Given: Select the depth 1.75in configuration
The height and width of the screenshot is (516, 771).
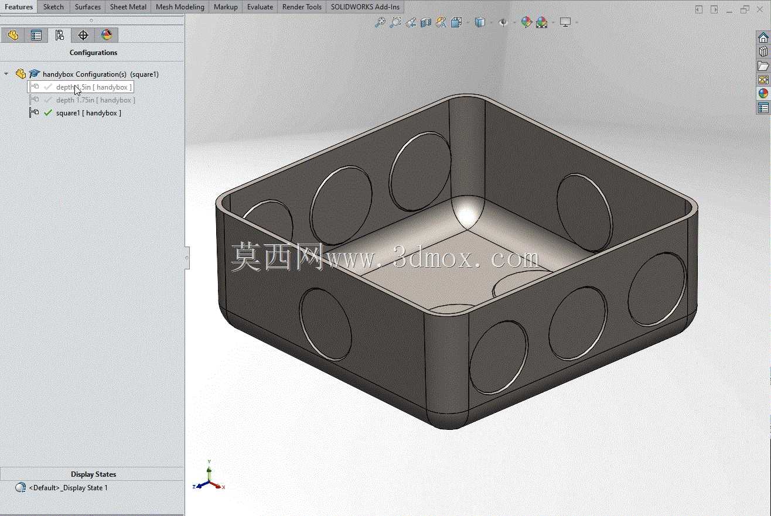Looking at the screenshot, I should click(82, 100).
